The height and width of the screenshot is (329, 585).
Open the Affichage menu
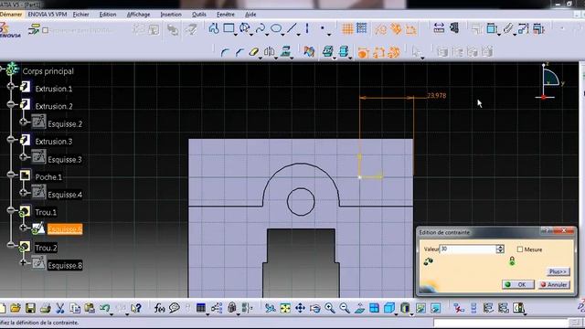coord(138,15)
